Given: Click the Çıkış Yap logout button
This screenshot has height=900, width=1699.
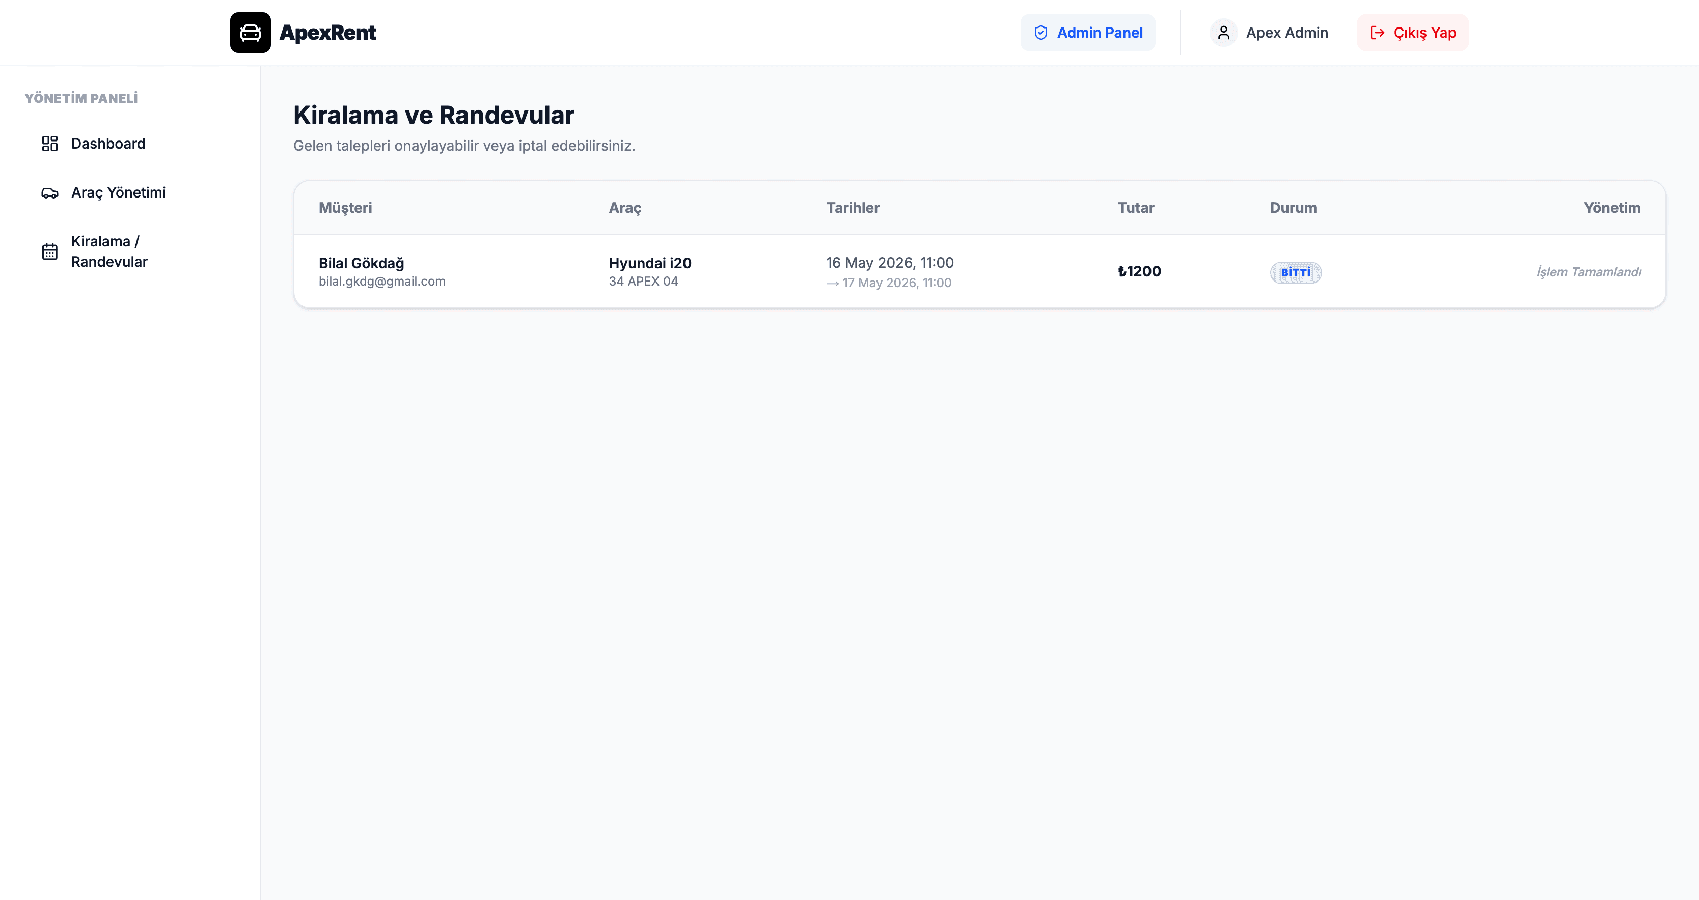Looking at the screenshot, I should 1413,33.
